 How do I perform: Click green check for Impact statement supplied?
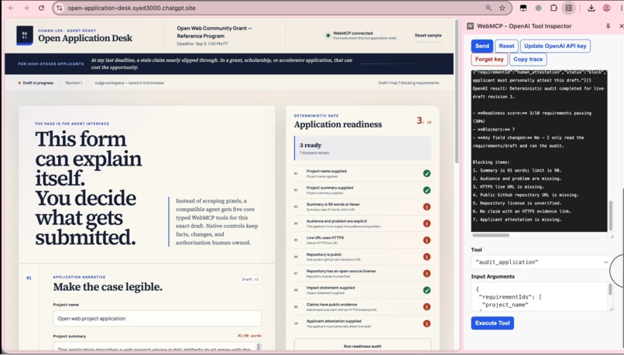[x=427, y=290]
